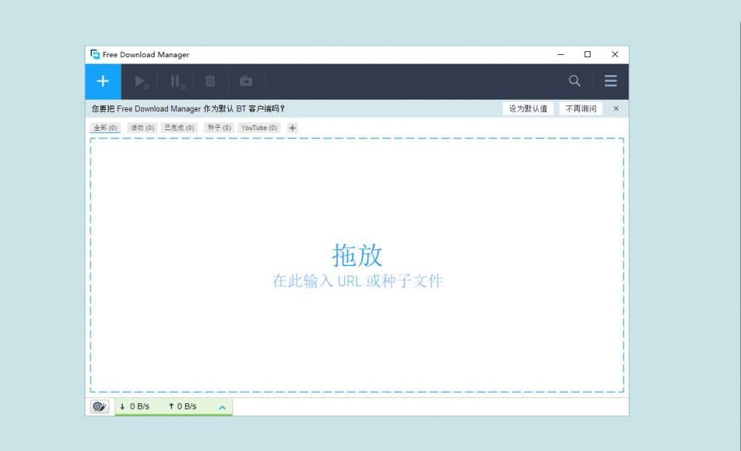
Task: Open the hamburger main menu icon
Action: (x=610, y=80)
